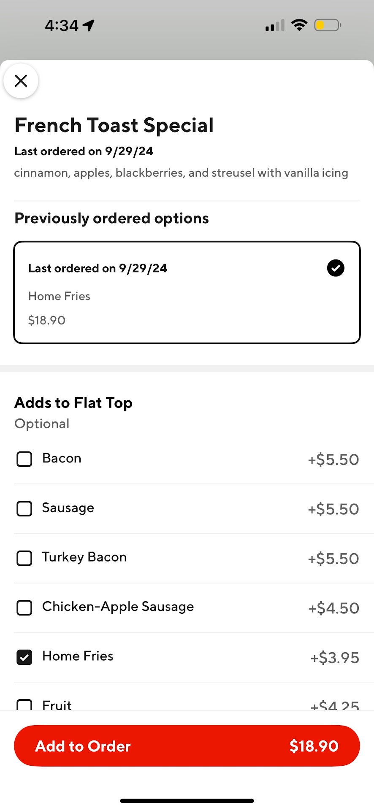This screenshot has width=374, height=810.
Task: Tap the Chicken-Apple Sausage +$4.50 price
Action: [333, 608]
